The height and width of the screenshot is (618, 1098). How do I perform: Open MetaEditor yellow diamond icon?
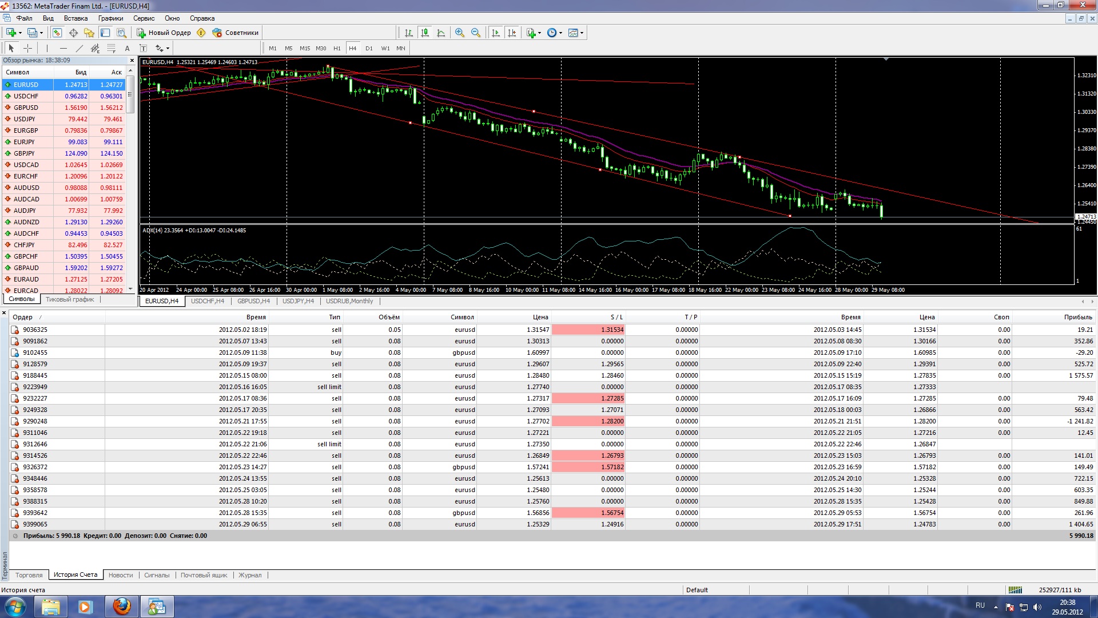201,33
